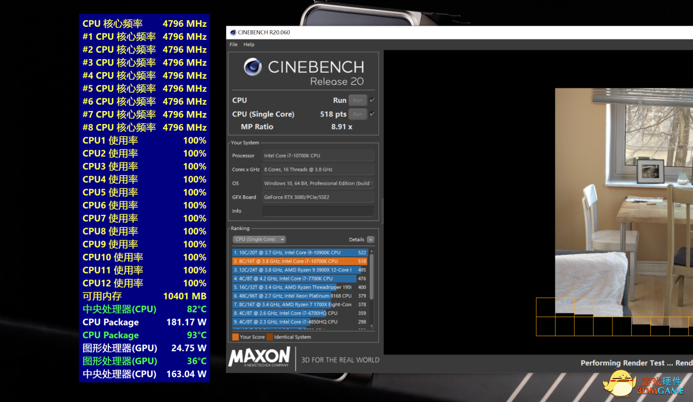
Task: Select the Intel Core i7-6700HQ ranking entry
Action: [300, 313]
